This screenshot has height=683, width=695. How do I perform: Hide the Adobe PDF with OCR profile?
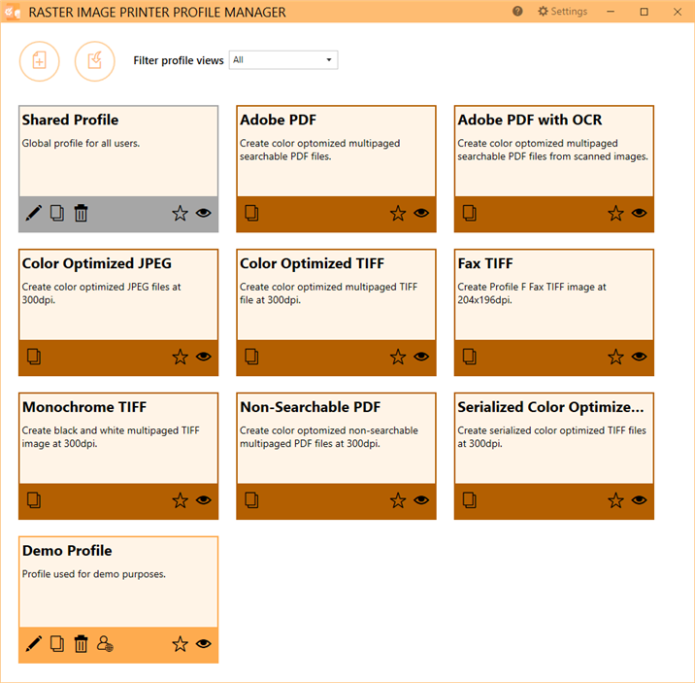[x=639, y=214]
